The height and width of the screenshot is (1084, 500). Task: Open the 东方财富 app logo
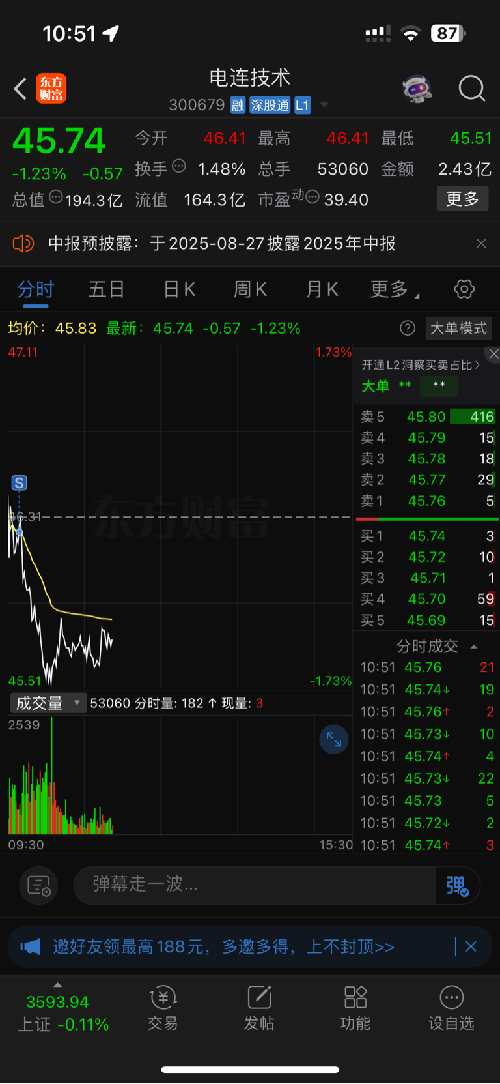[x=51, y=89]
